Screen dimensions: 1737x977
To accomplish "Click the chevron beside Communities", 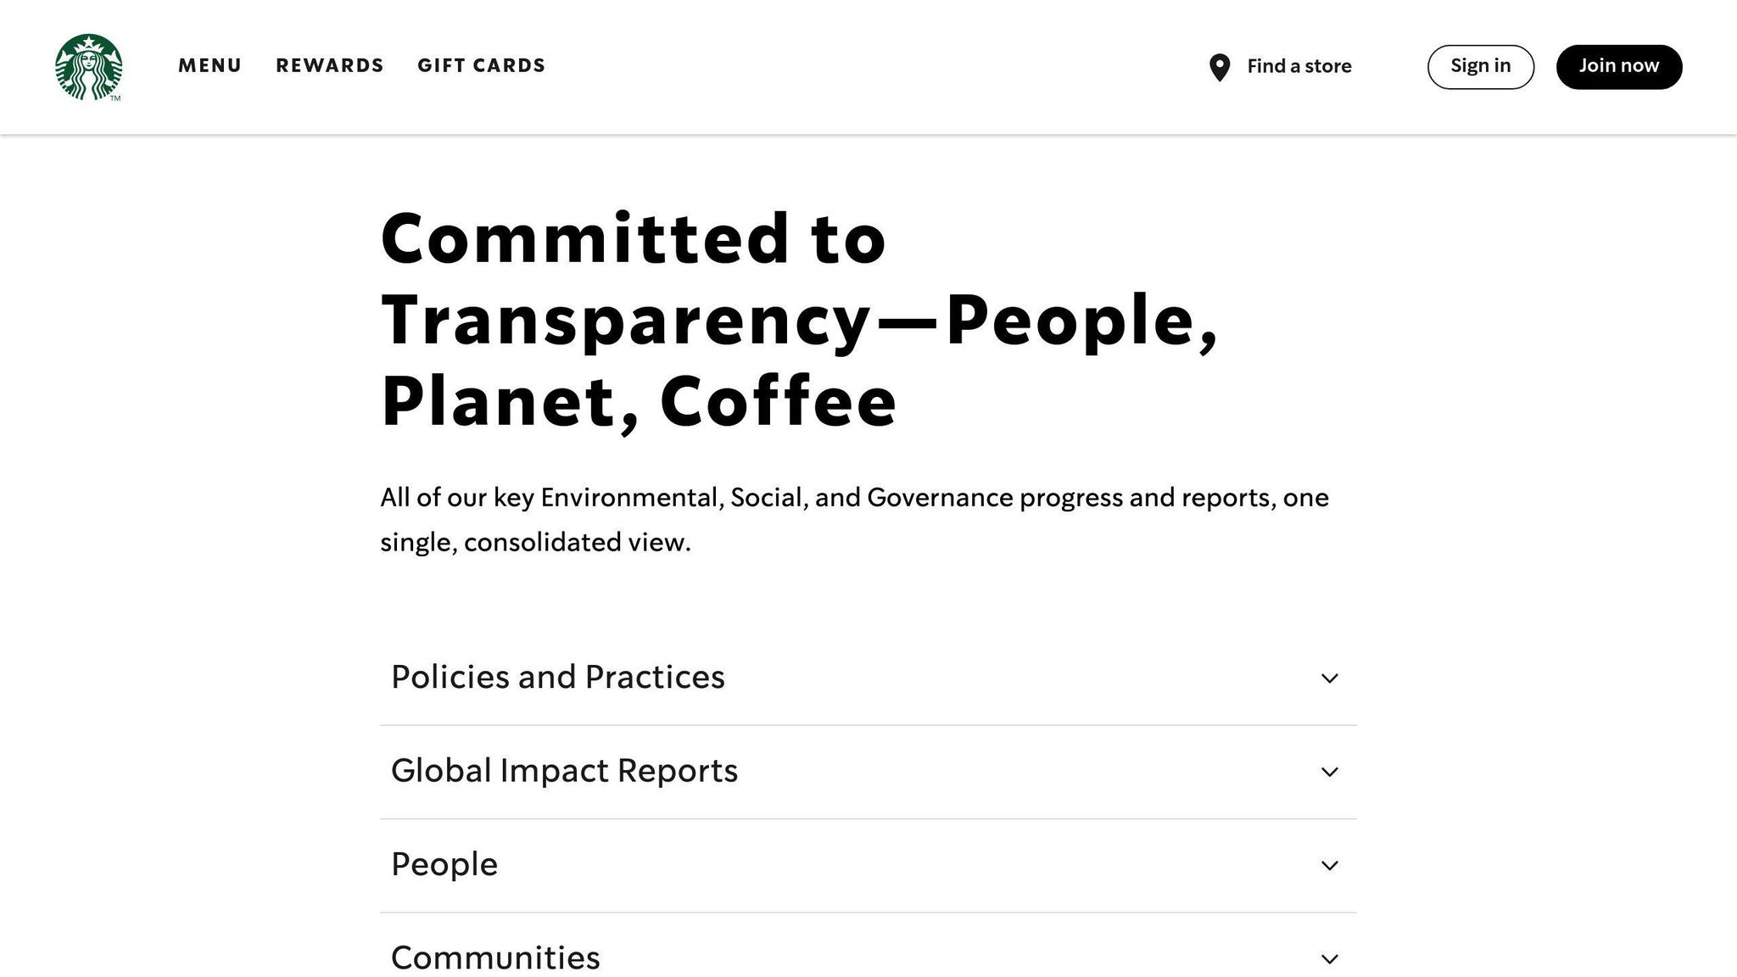I will point(1329,959).
